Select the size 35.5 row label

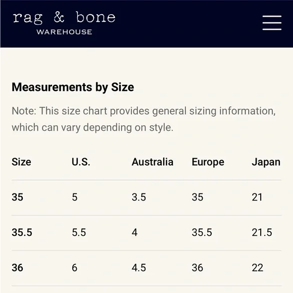[22, 232]
